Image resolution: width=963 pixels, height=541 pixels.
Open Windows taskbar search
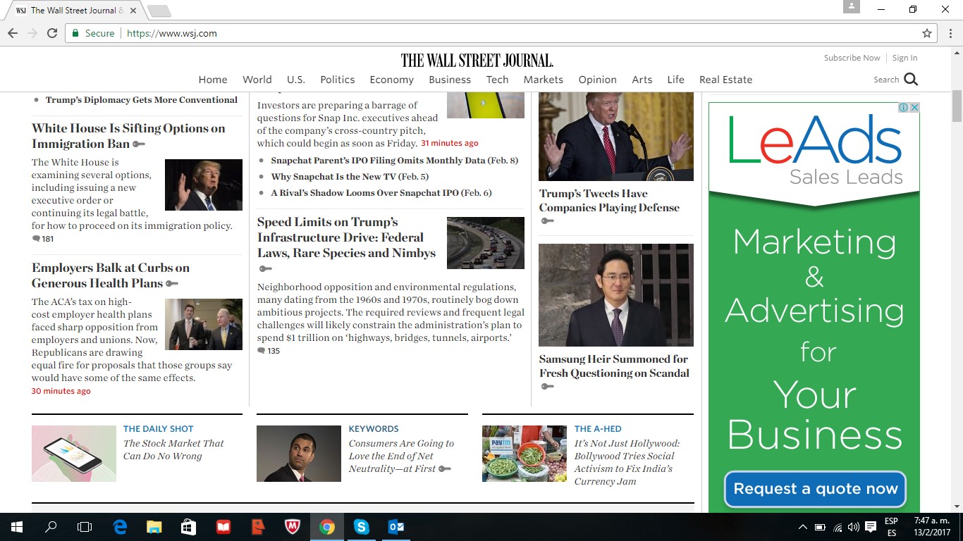pos(51,527)
